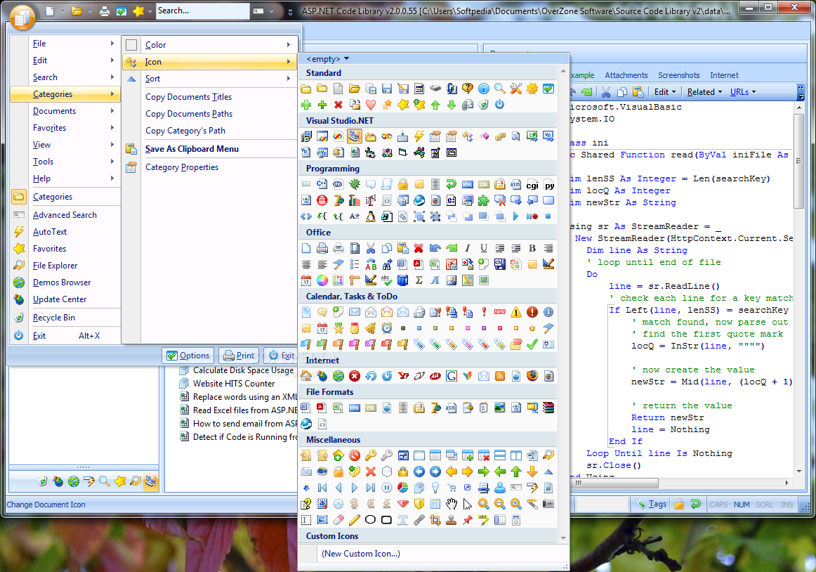This screenshot has height=572, width=816.
Task: Pick the pie chart icon under Miscellaneous
Action: point(403,488)
